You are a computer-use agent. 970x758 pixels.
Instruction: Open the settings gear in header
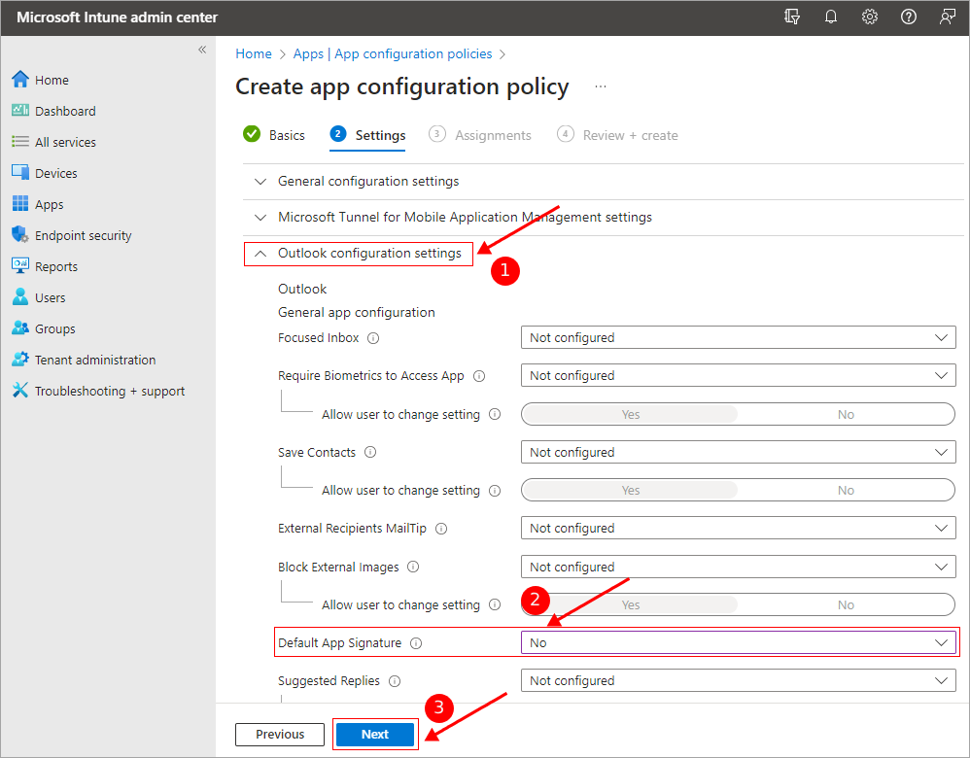pyautogui.click(x=870, y=17)
